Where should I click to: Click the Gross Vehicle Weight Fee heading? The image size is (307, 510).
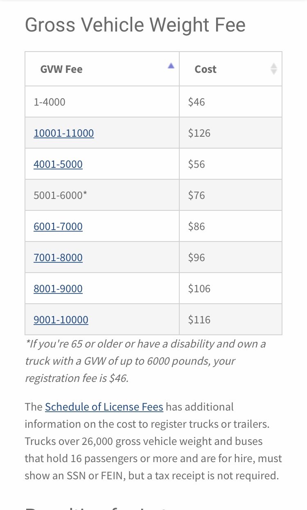[x=135, y=25]
